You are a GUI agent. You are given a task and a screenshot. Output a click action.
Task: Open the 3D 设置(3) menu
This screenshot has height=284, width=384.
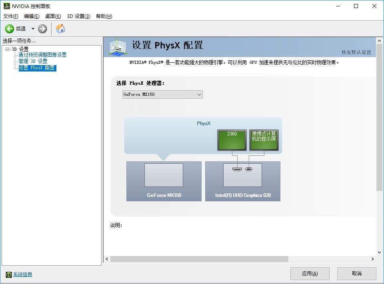[x=78, y=16]
